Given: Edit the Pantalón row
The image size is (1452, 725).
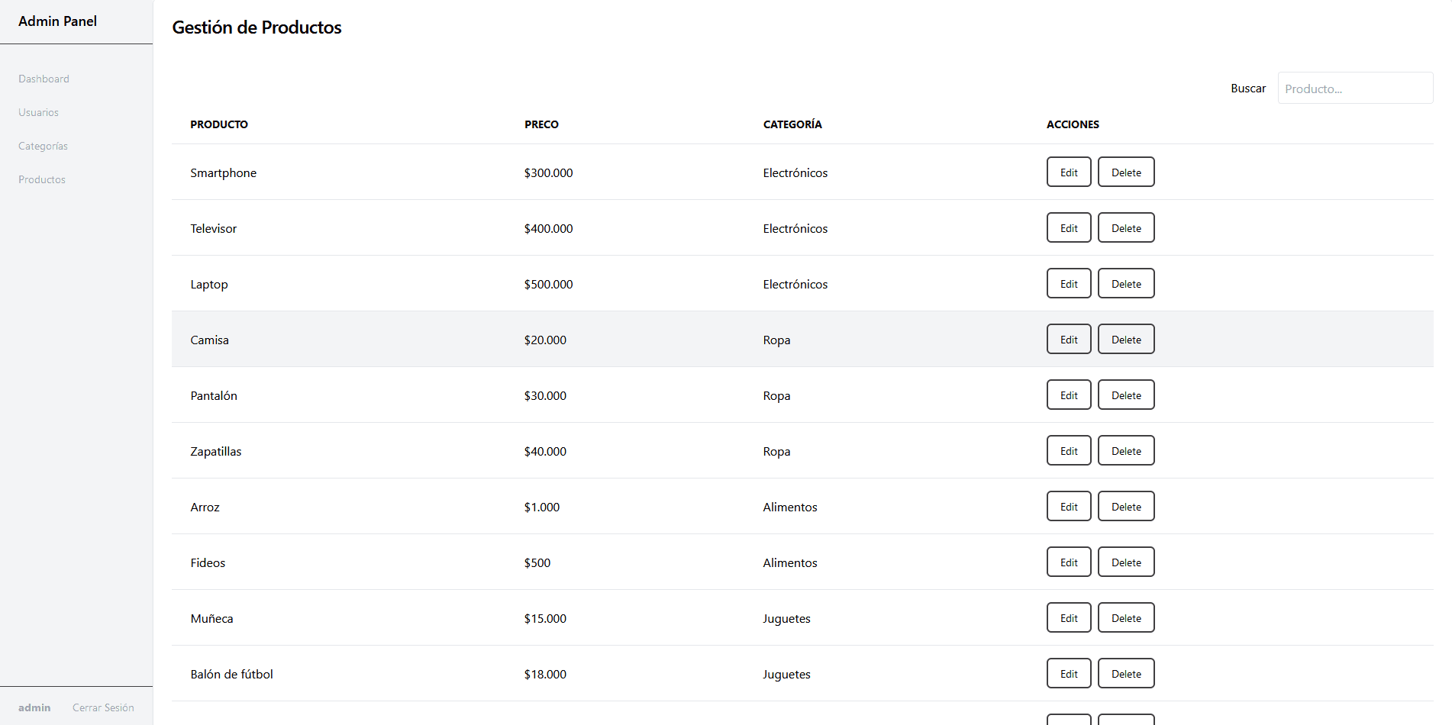Looking at the screenshot, I should click(1069, 395).
